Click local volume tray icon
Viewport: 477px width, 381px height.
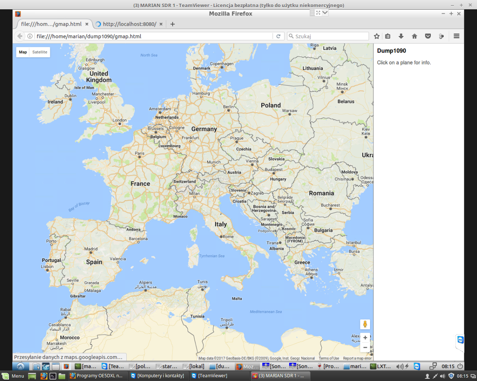coord(442,376)
